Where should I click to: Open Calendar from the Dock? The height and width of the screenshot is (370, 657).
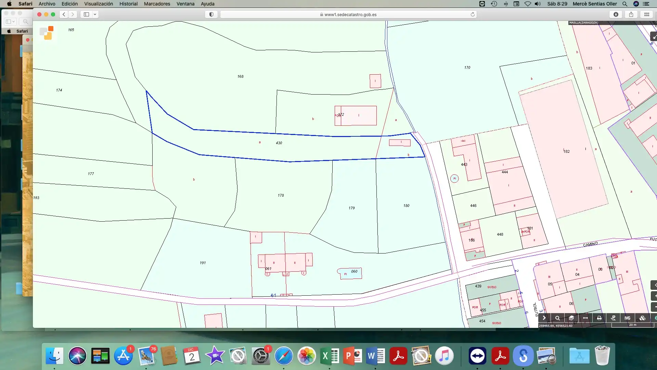point(192,356)
